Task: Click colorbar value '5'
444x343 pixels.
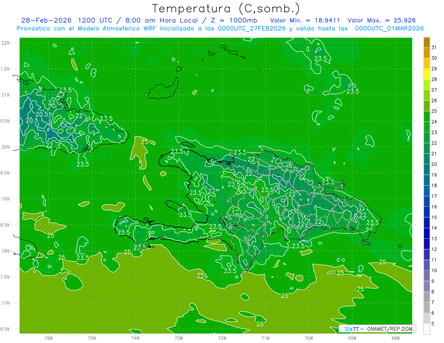Action: [433, 323]
